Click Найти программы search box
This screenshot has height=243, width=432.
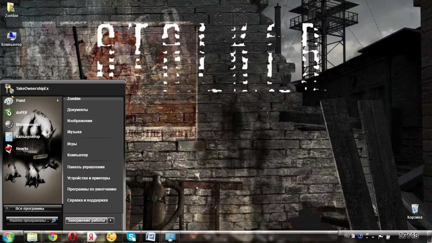(x=32, y=221)
